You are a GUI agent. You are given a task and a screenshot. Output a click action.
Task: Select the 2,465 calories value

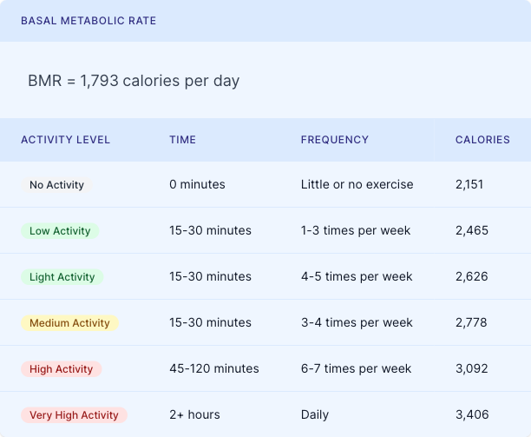(471, 231)
